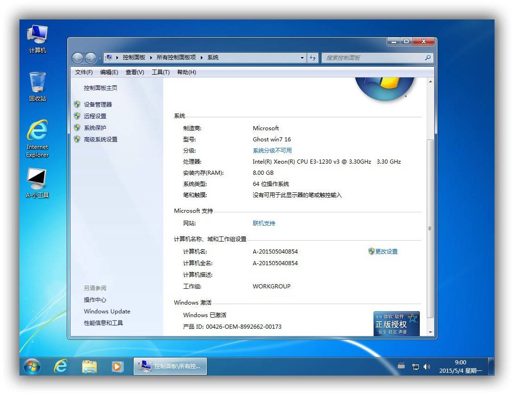Click the scrollbar down arrow
Screen dimensions: 514x395
430,332
